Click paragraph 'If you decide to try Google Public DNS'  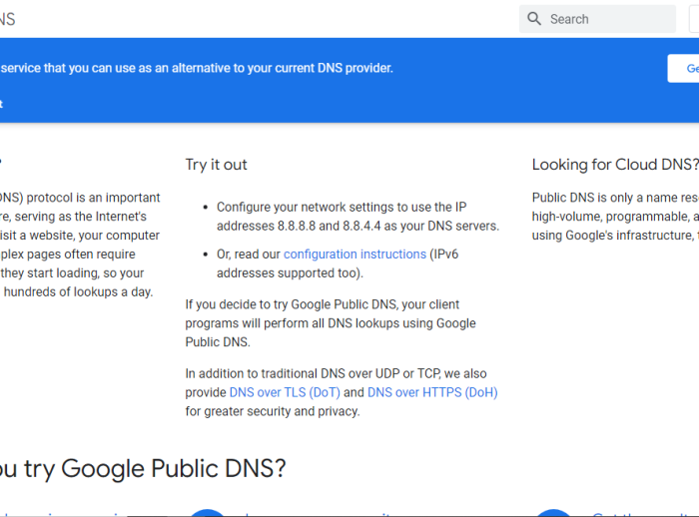331,323
